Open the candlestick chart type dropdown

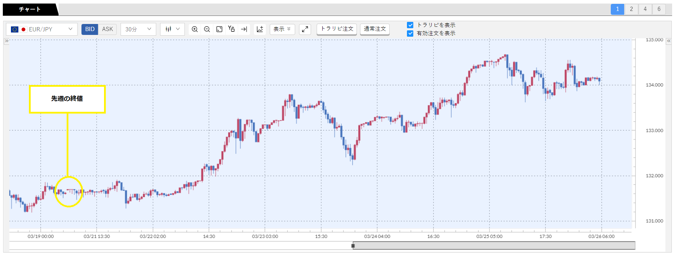coord(172,29)
